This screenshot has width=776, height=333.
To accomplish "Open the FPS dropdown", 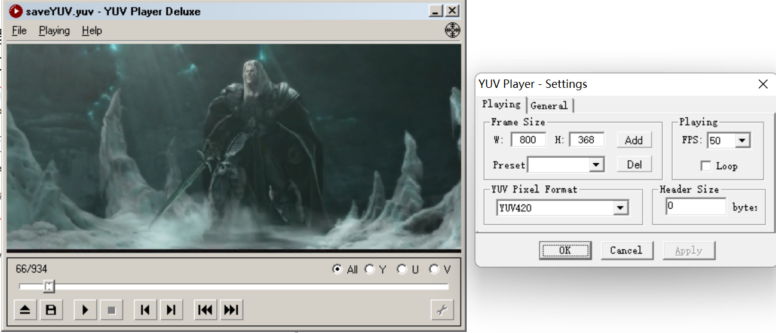I will [x=743, y=140].
